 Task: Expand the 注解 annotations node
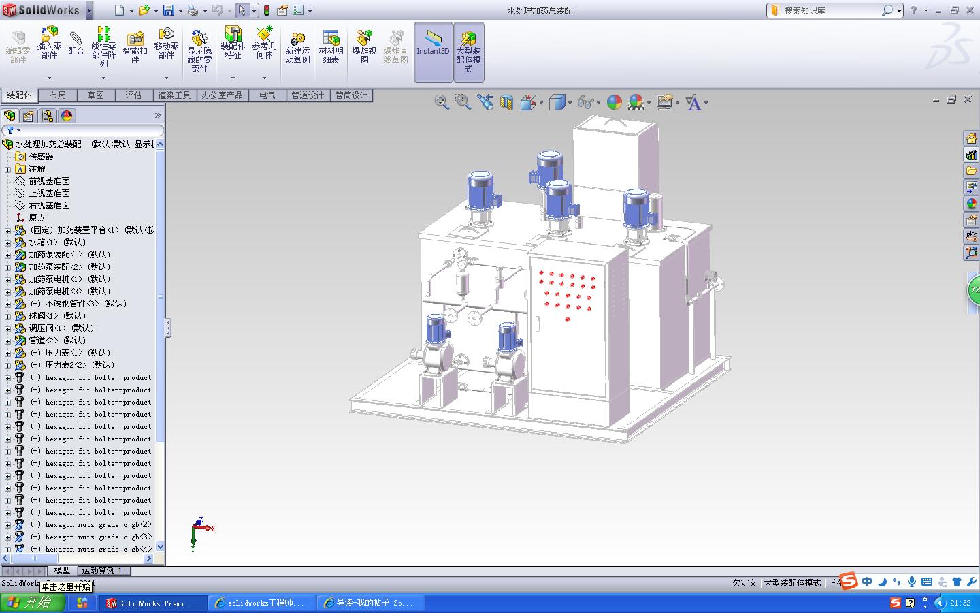click(x=7, y=169)
